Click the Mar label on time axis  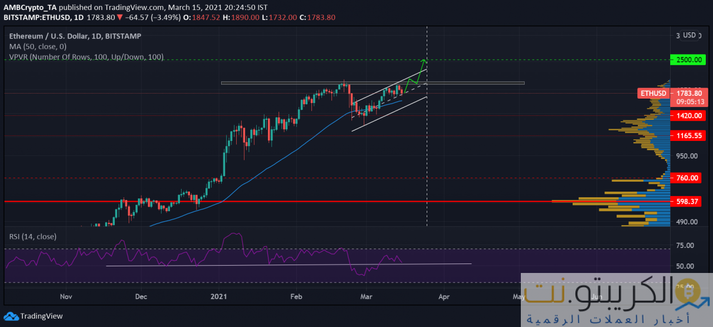coord(367,297)
